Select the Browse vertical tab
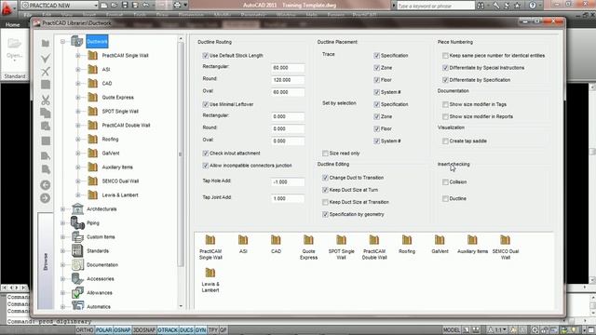This screenshot has height=335, width=596. (46, 261)
